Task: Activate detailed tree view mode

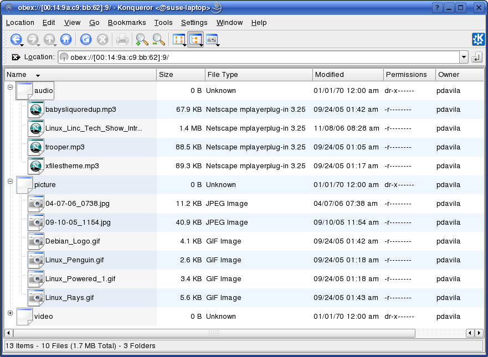Action: click(x=195, y=39)
